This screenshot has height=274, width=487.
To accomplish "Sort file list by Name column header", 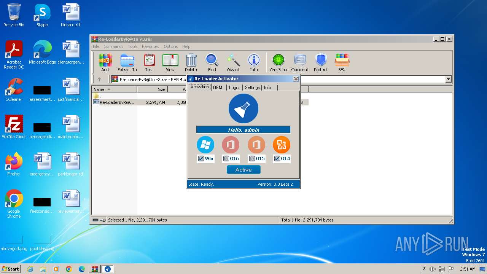I will (115, 89).
